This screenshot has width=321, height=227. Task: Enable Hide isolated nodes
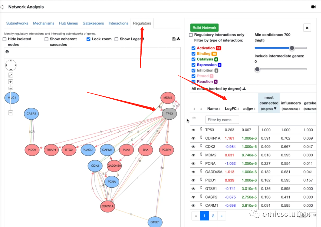point(5,39)
